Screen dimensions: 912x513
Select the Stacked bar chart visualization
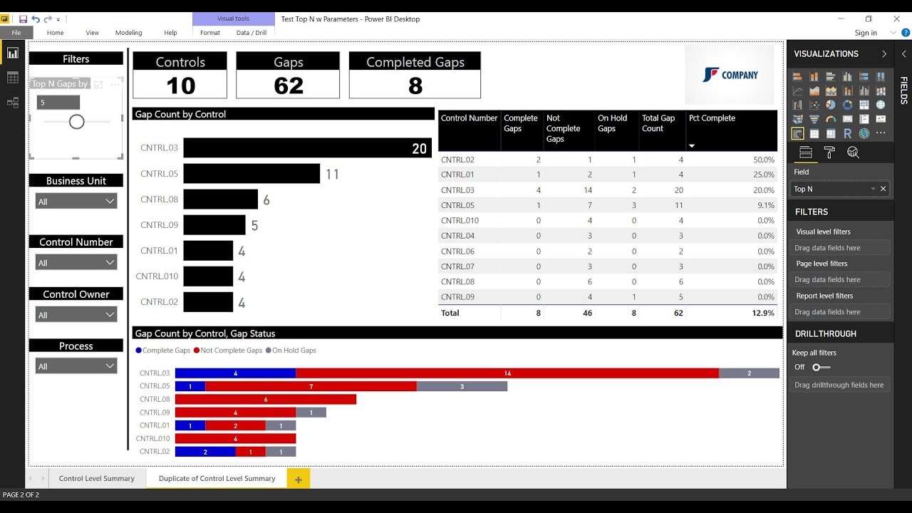coord(797,76)
